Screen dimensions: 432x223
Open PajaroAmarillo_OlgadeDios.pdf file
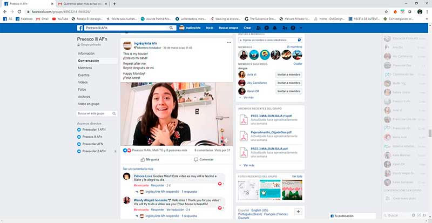tap(271, 132)
